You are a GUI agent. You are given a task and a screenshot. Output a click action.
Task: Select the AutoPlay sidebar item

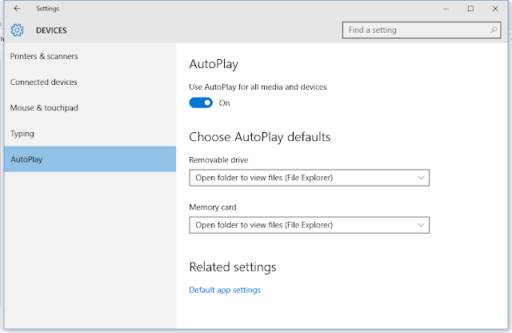(x=26, y=159)
